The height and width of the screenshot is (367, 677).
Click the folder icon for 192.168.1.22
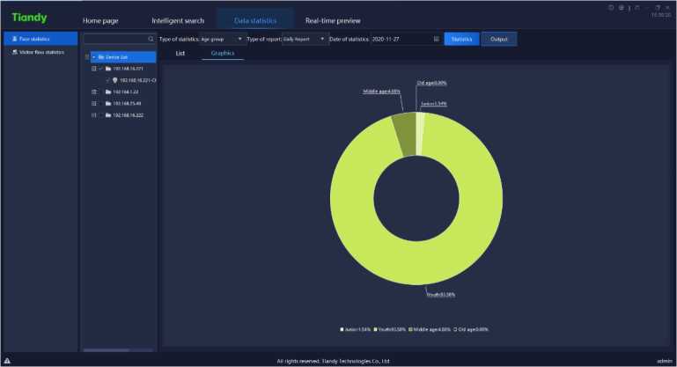[108, 92]
